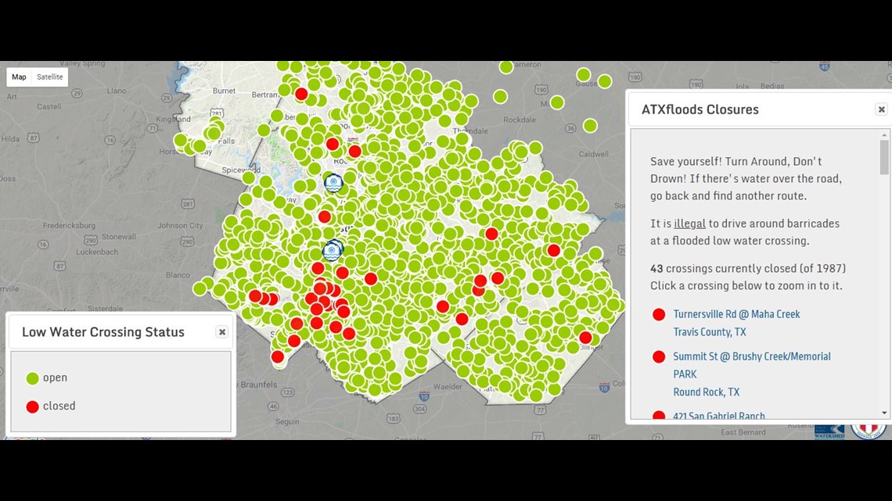Select open crossing marker near Cameron

(506, 67)
